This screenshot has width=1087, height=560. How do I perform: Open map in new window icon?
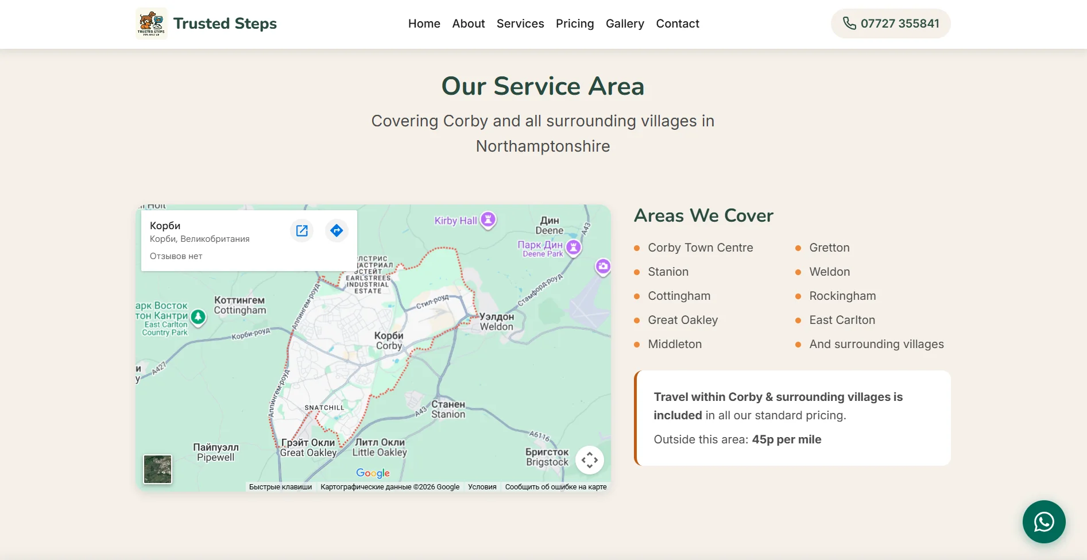[301, 230]
